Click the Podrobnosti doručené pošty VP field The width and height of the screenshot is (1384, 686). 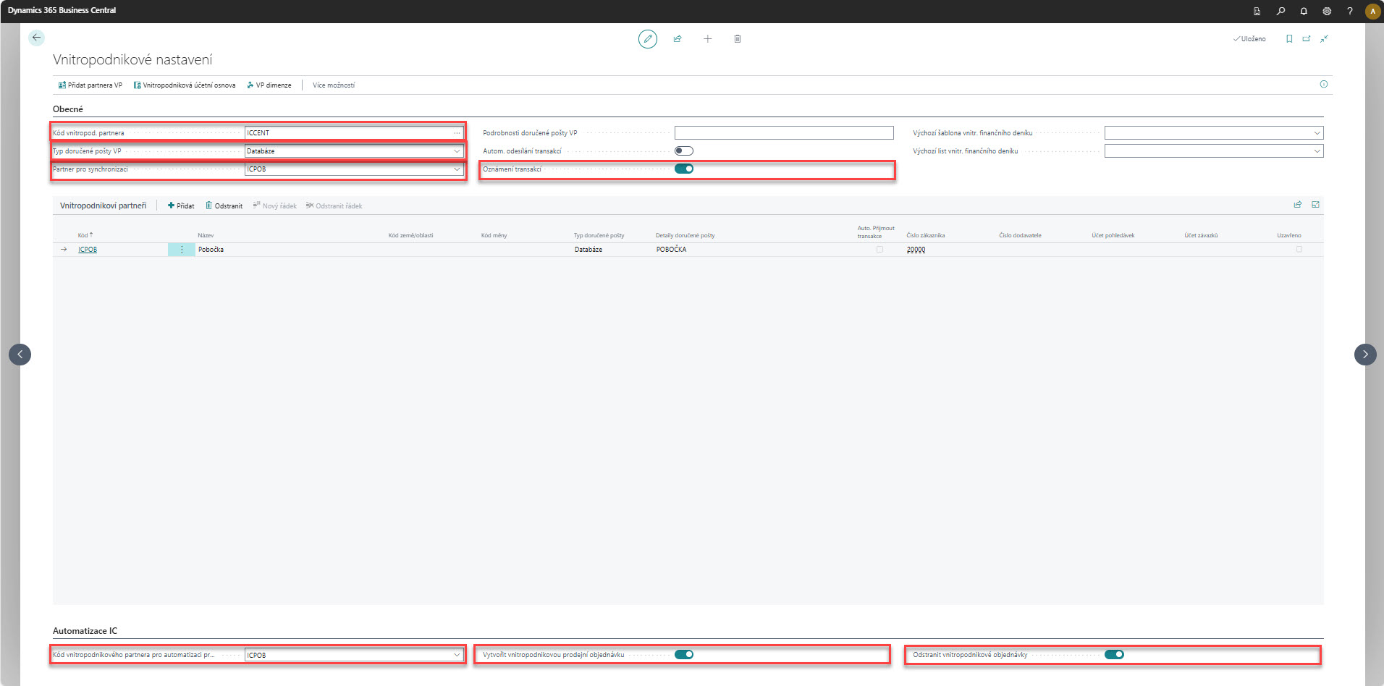pyautogui.click(x=784, y=133)
